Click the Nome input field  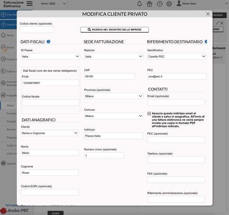click(x=50, y=153)
